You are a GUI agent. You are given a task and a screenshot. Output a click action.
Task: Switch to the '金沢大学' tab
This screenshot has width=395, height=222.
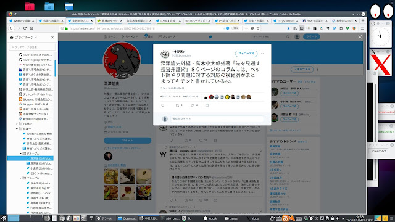pos(315,20)
